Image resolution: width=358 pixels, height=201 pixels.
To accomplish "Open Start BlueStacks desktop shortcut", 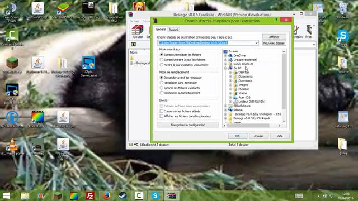I will (63, 11).
